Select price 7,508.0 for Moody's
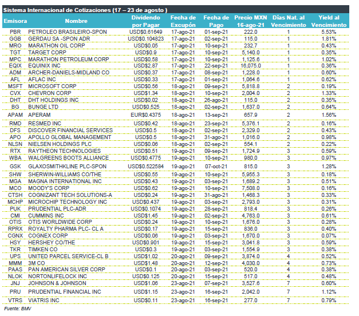 251,188
